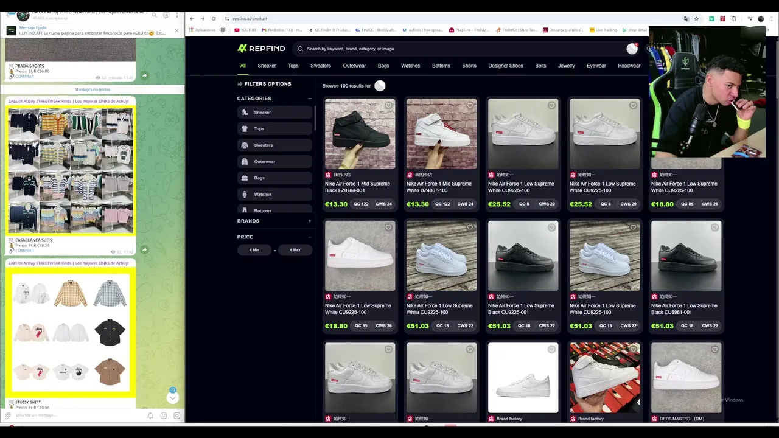The width and height of the screenshot is (779, 438).
Task: Switch to the Headwear tab
Action: pyautogui.click(x=629, y=66)
